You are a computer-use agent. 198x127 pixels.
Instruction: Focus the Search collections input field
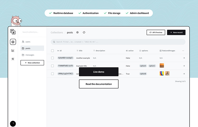[x=32, y=32]
